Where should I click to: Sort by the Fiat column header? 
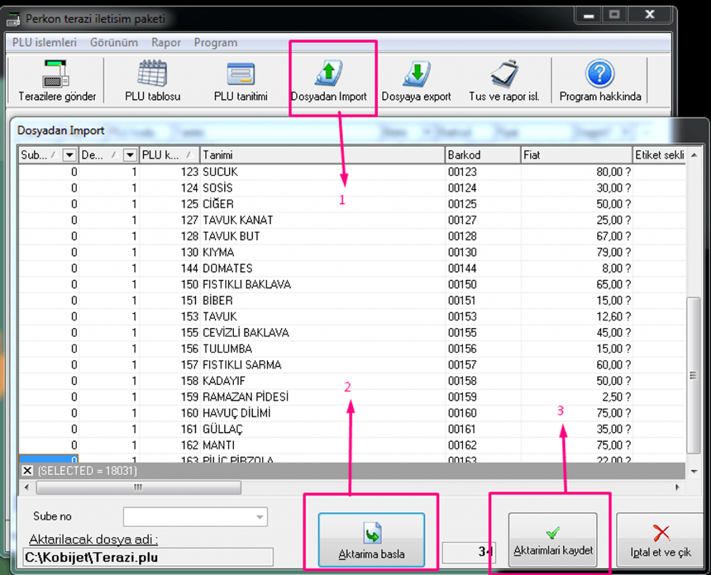576,155
